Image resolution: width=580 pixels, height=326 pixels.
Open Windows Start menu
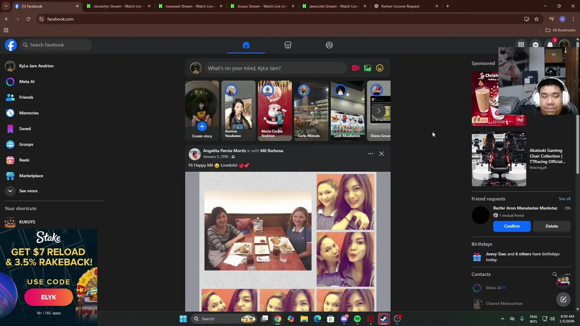(x=183, y=319)
